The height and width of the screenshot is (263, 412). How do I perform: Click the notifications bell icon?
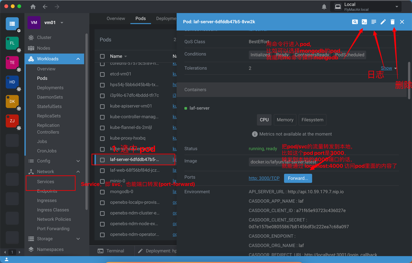tap(324, 7)
